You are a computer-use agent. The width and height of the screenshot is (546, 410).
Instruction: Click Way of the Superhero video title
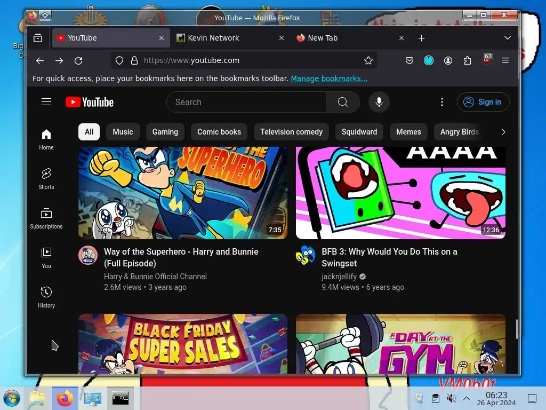pos(181,257)
